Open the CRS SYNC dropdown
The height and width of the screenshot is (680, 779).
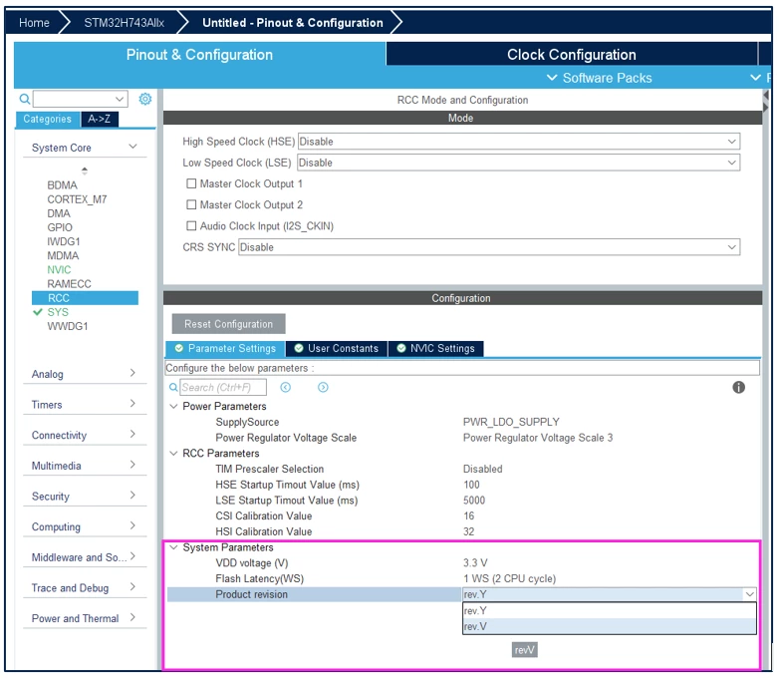coord(489,247)
